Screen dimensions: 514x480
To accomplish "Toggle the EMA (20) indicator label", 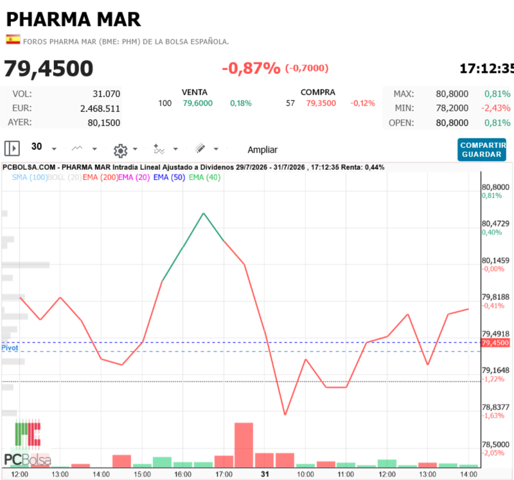I will point(134,178).
